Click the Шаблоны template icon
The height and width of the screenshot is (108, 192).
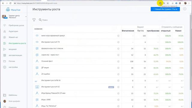coord(4,95)
